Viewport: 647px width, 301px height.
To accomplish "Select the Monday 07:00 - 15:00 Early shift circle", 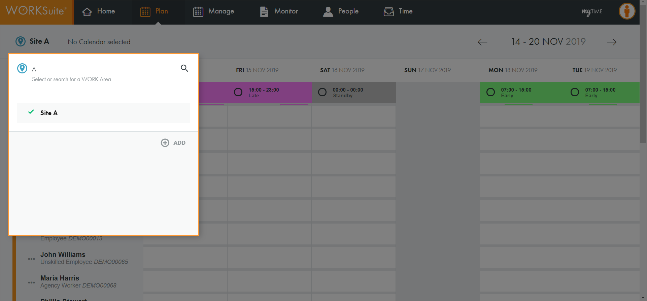I will (x=490, y=92).
